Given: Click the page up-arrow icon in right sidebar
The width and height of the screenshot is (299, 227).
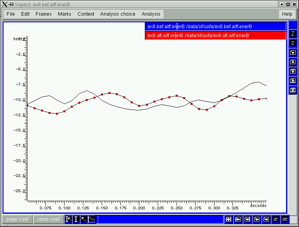Looking at the screenshot, I should pyautogui.click(x=293, y=52).
